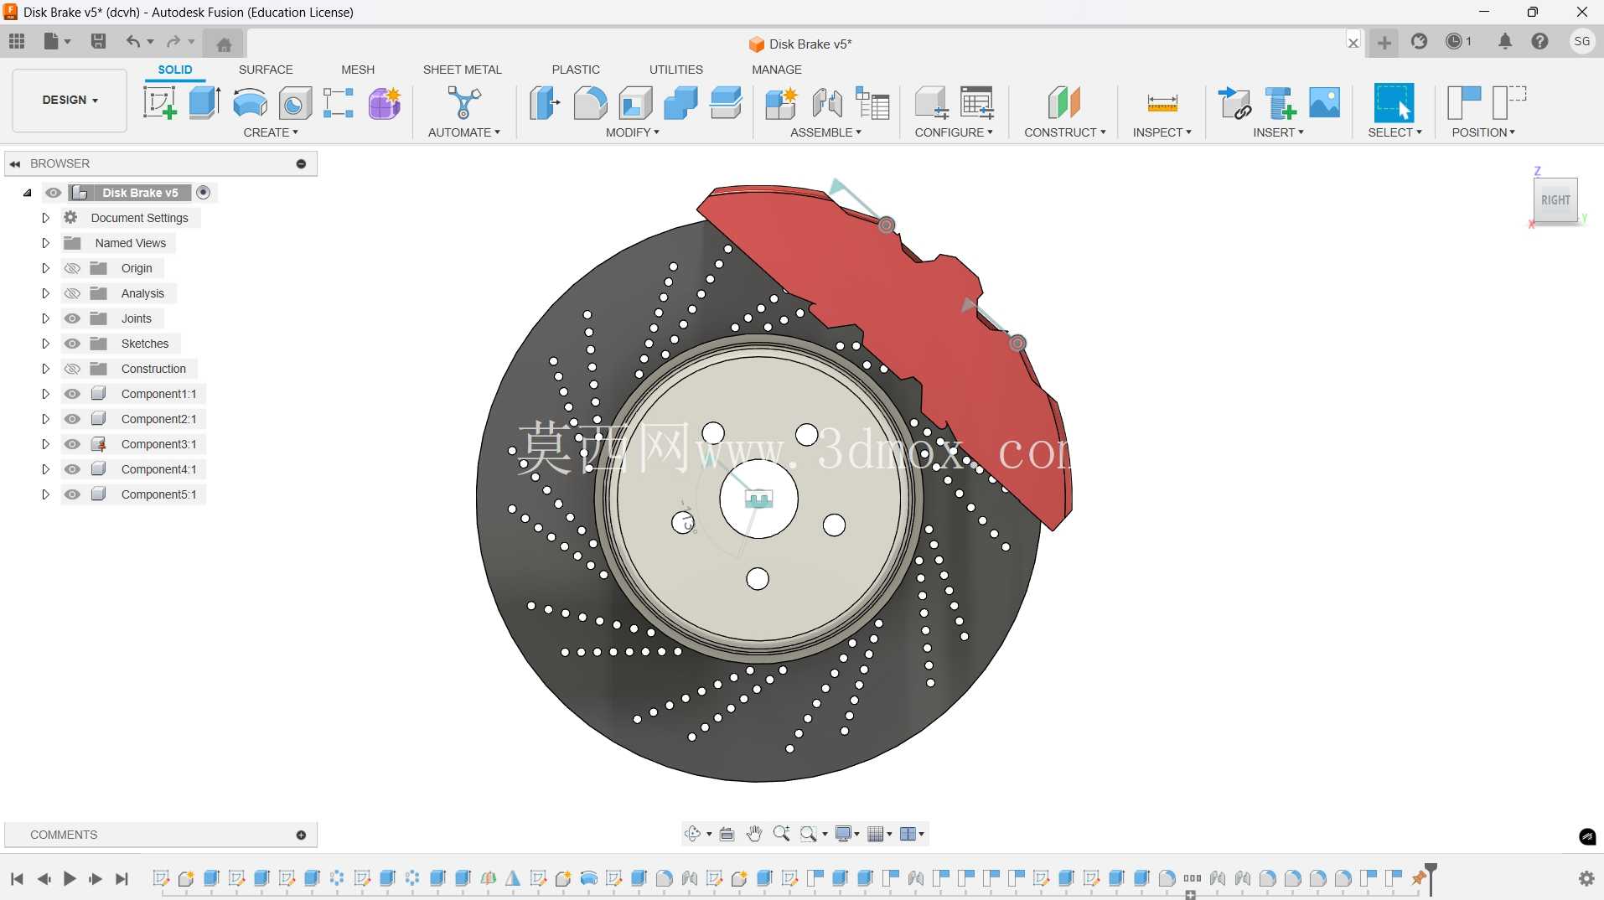This screenshot has width=1604, height=900.
Task: Switch to the SURFACE tab
Action: click(266, 70)
